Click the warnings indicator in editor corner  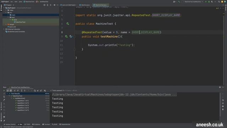[217, 8]
